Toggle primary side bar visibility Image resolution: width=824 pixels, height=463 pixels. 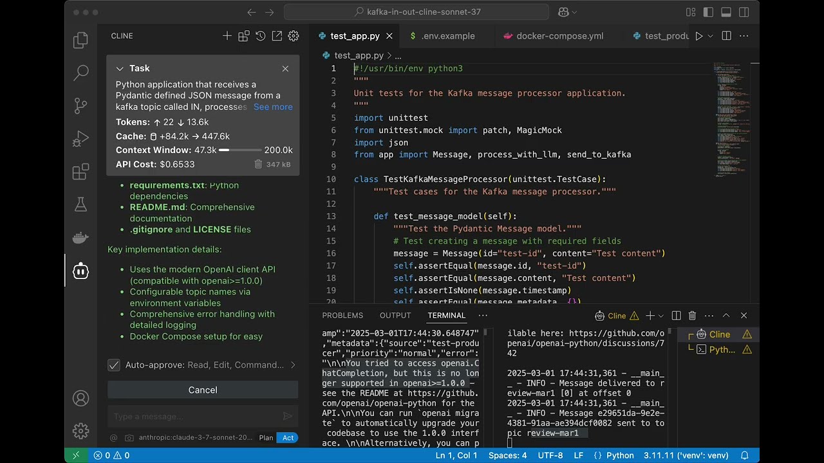[709, 12]
